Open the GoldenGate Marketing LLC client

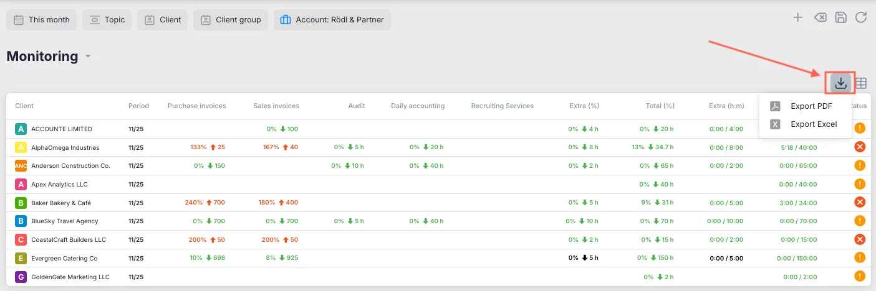point(70,277)
